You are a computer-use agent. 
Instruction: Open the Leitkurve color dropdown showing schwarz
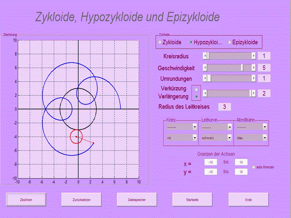click(230, 138)
